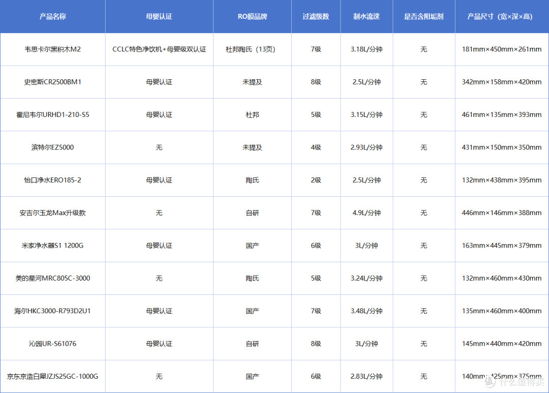The width and height of the screenshot is (549, 393).
Task: Click the 怡口 row 2.5L/分钟 cell
Action: 367,180
